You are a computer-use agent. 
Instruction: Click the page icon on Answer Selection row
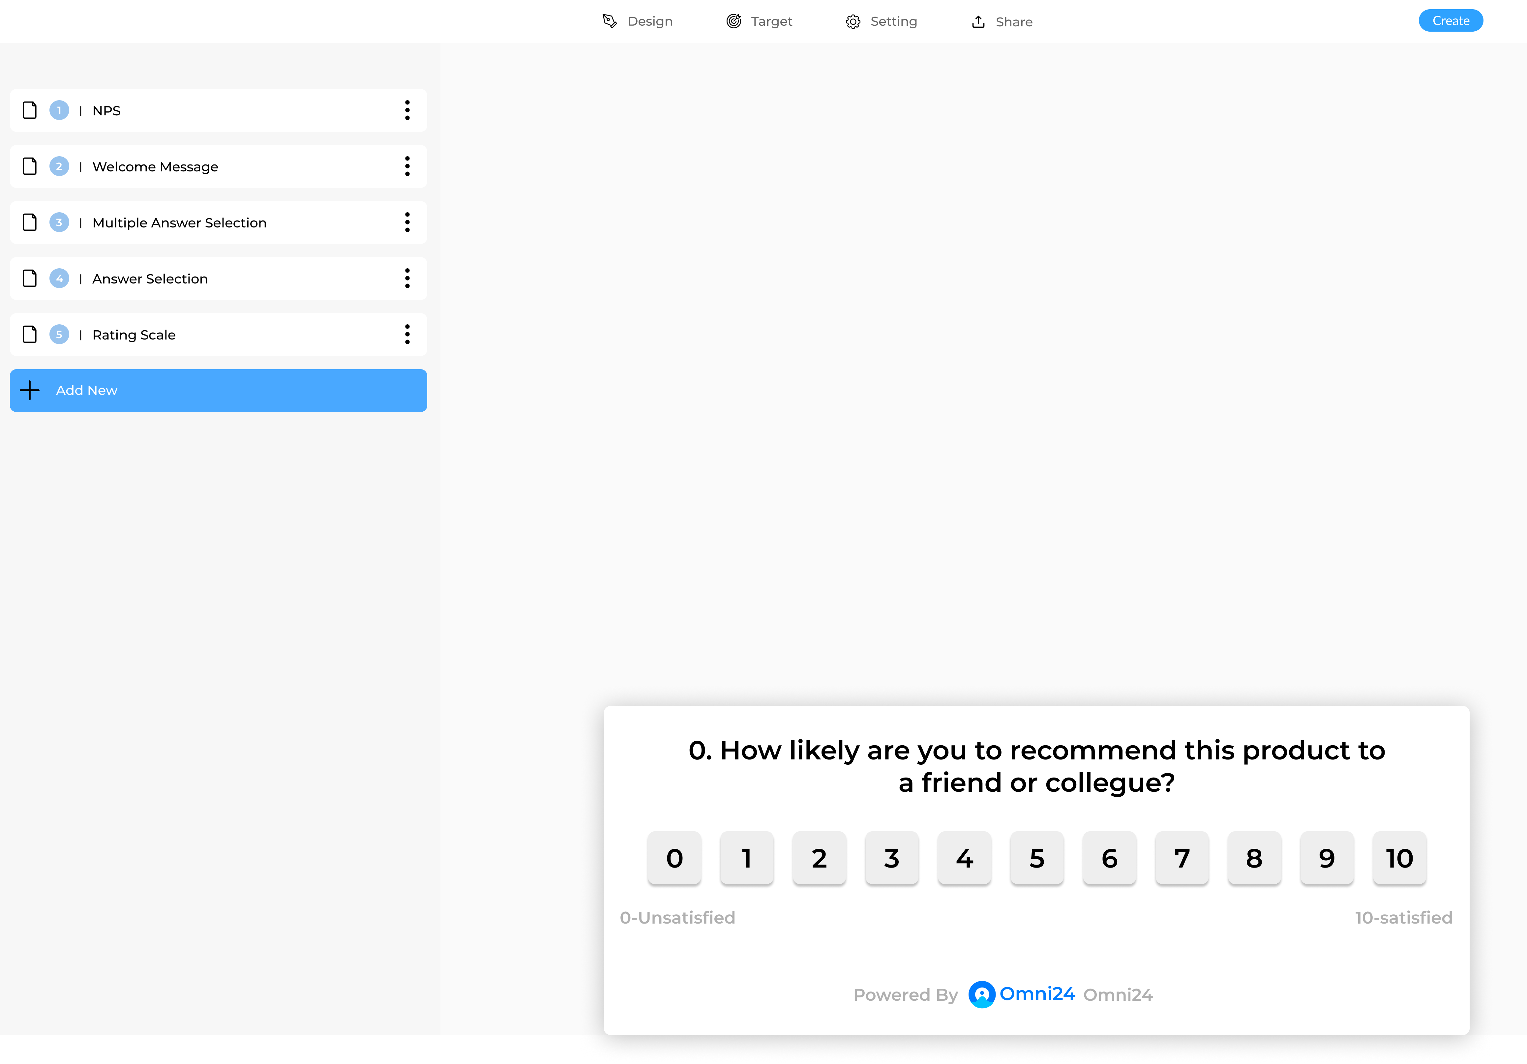pyautogui.click(x=30, y=278)
